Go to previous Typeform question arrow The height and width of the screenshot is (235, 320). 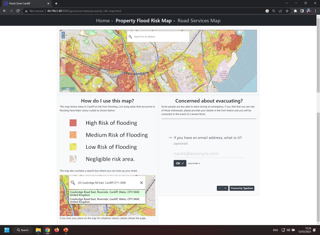point(220,188)
